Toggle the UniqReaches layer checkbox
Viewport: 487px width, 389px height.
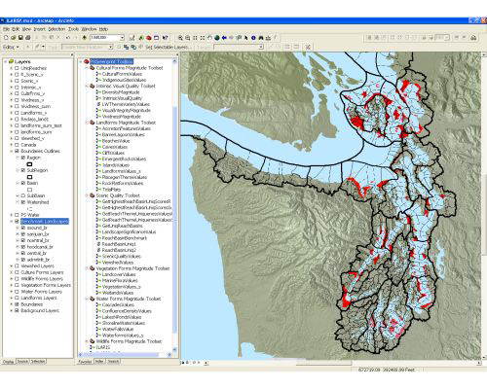(x=17, y=68)
